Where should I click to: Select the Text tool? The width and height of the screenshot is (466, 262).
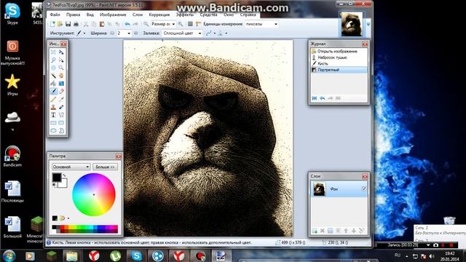[53, 115]
